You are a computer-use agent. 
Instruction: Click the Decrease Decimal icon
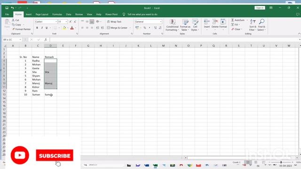pos(160,28)
